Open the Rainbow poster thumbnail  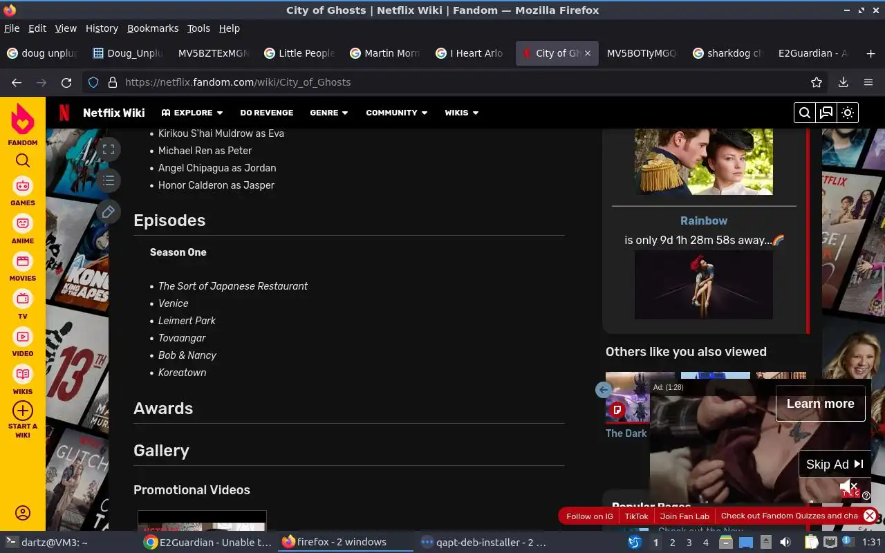(x=704, y=285)
